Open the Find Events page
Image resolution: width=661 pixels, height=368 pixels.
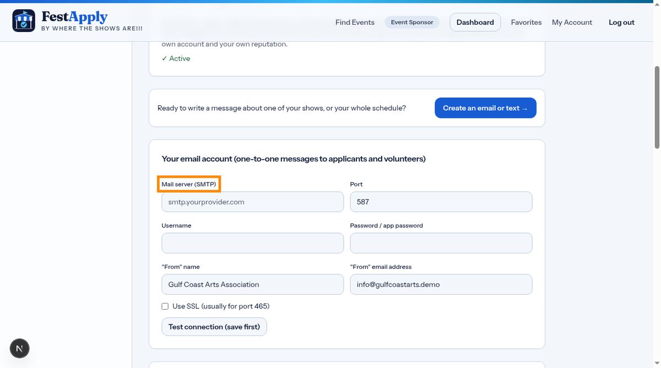tap(355, 23)
